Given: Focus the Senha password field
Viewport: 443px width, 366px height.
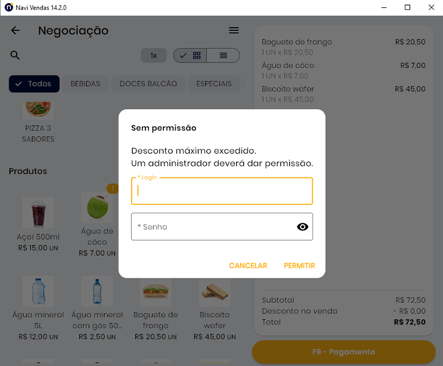Looking at the screenshot, I should tap(213, 226).
